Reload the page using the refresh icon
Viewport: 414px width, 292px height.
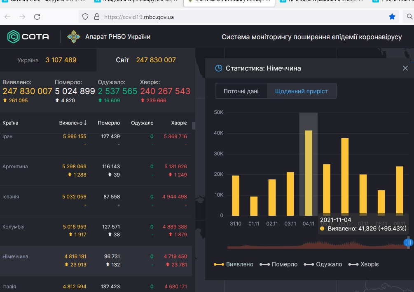tap(37, 17)
